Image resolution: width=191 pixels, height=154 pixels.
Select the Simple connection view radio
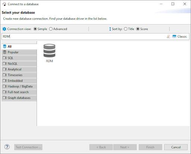35,29
